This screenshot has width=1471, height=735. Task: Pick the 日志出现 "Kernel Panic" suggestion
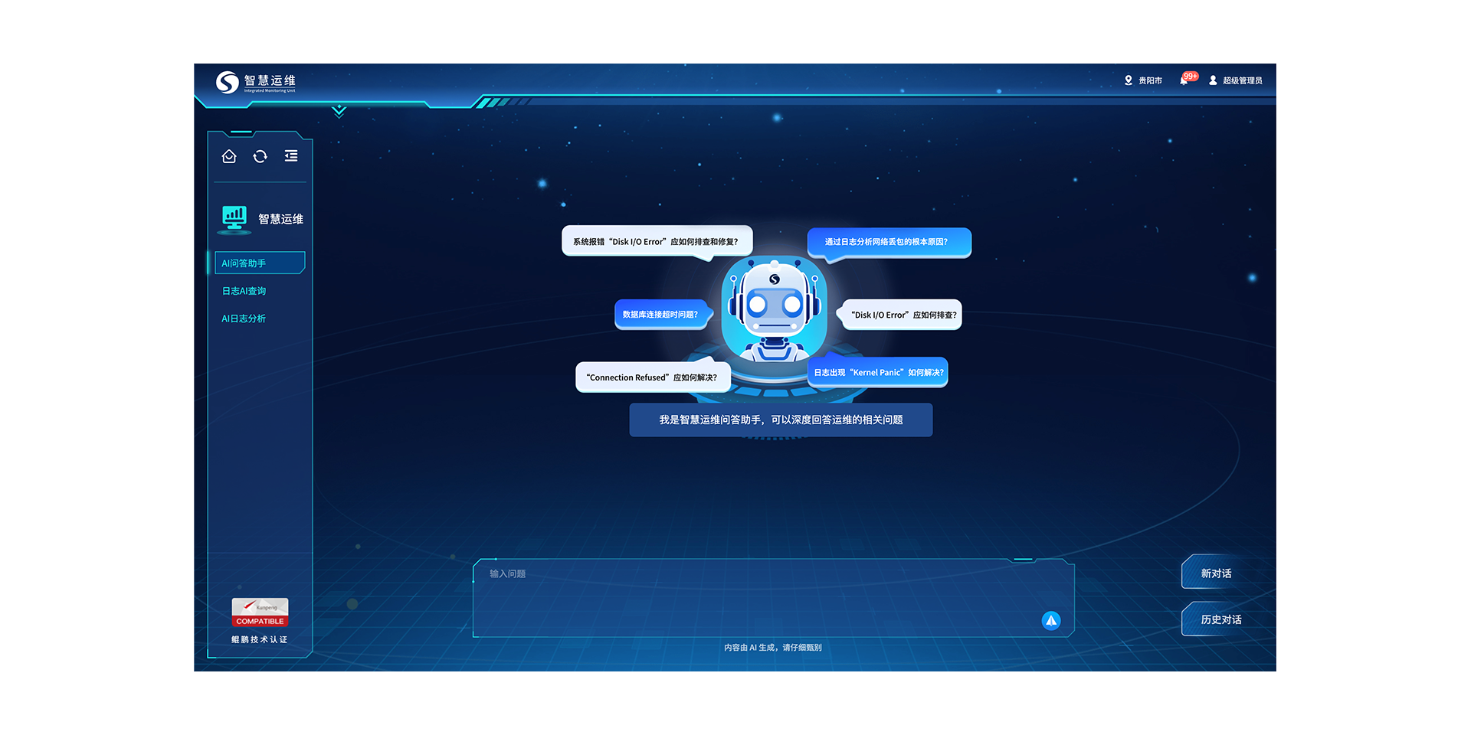coord(878,373)
